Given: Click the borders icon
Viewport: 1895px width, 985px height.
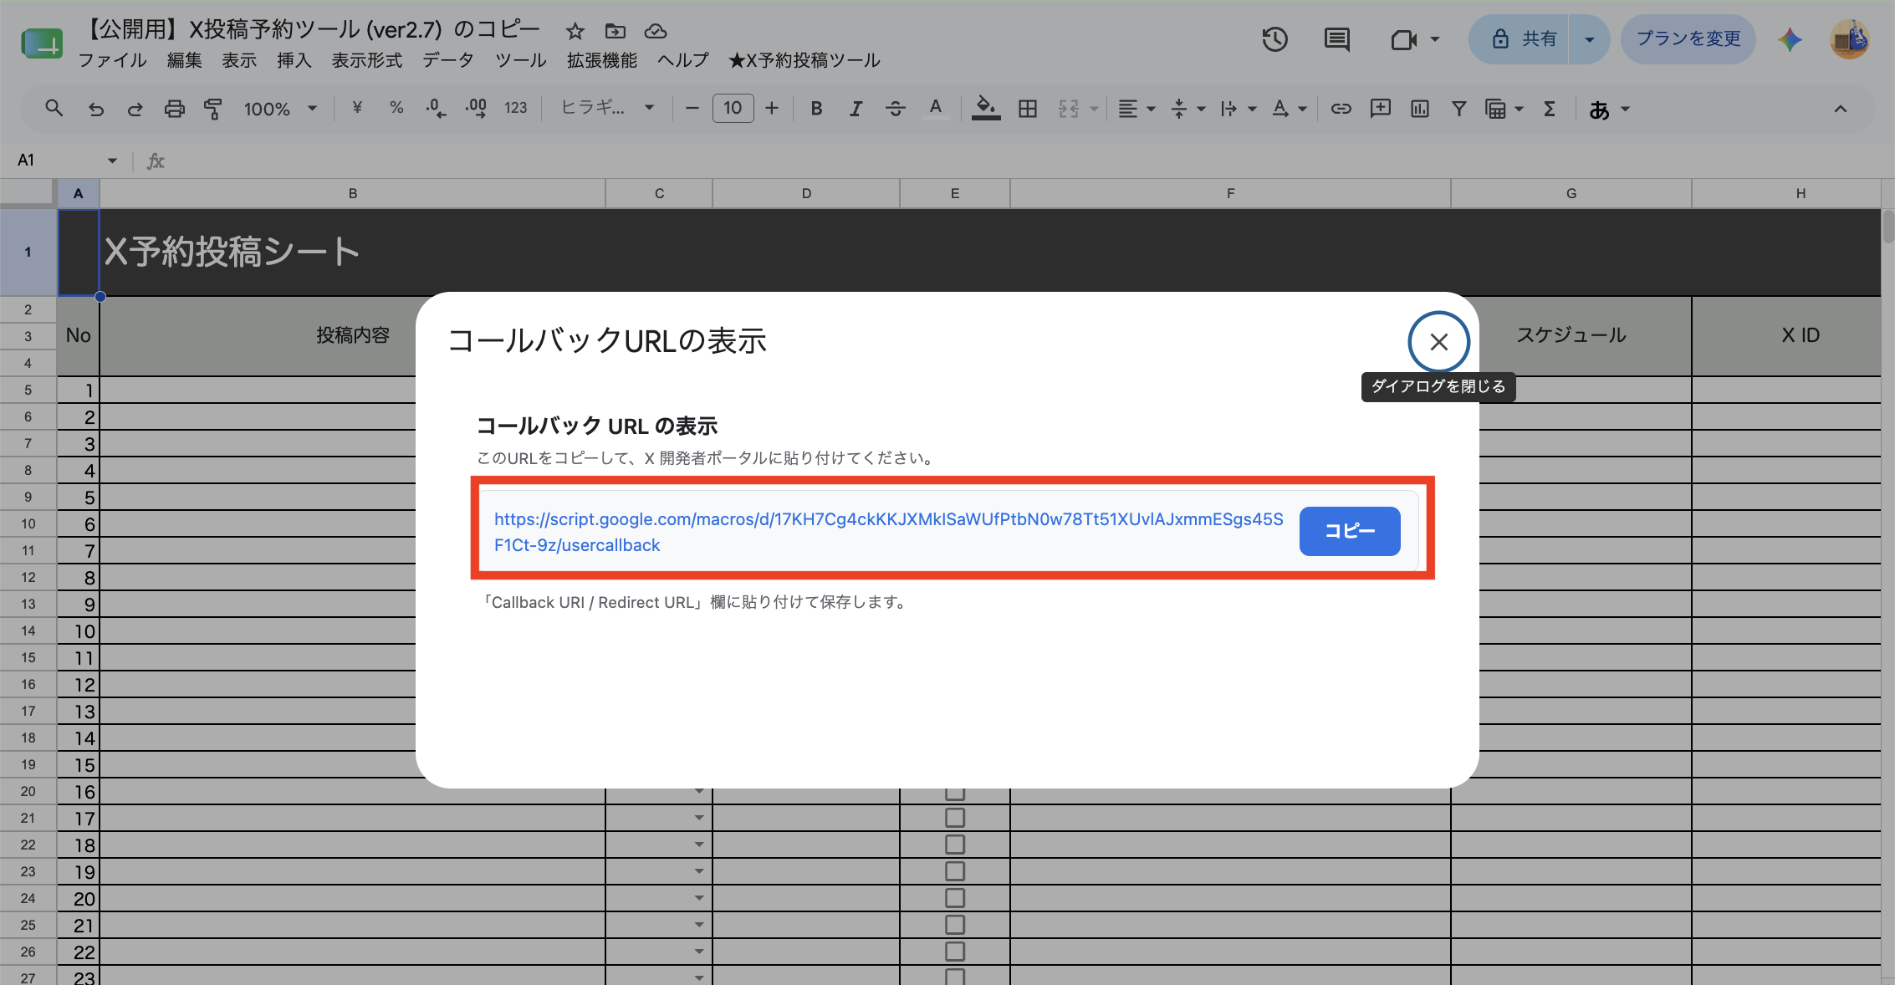Looking at the screenshot, I should tap(1028, 109).
